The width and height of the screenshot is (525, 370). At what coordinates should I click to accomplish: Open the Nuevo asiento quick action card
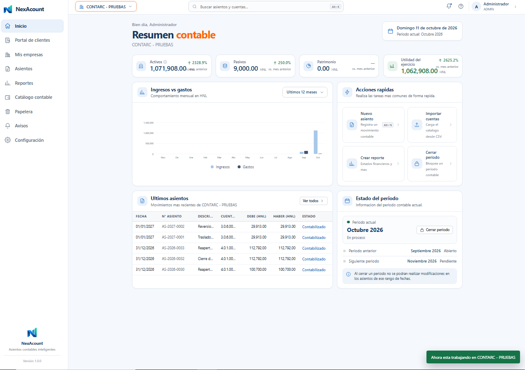click(x=373, y=125)
